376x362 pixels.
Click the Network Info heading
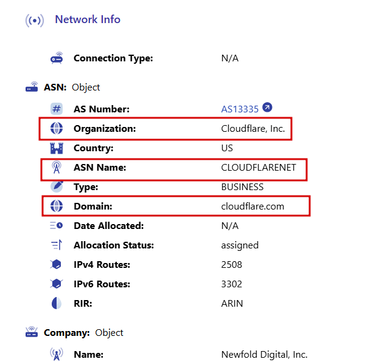[x=88, y=19]
